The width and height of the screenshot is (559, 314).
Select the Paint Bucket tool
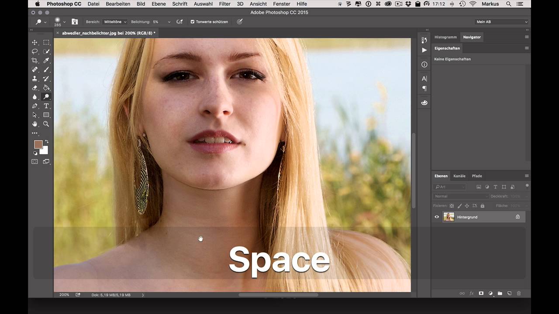(46, 88)
